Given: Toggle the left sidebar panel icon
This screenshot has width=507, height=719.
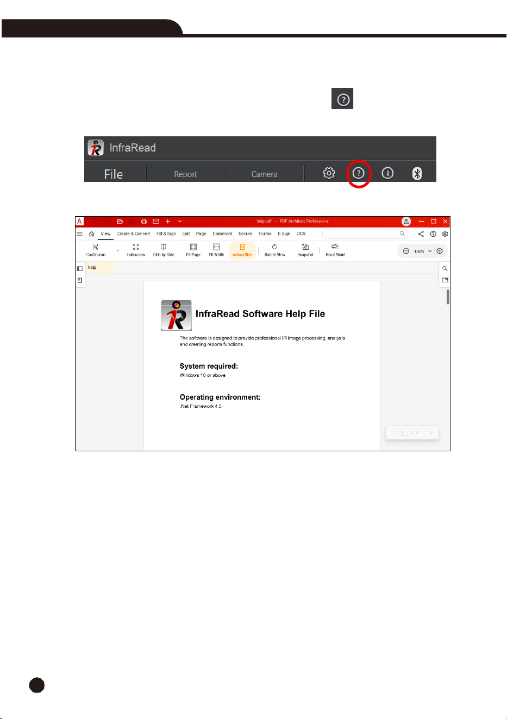Looking at the screenshot, I should pos(80,268).
